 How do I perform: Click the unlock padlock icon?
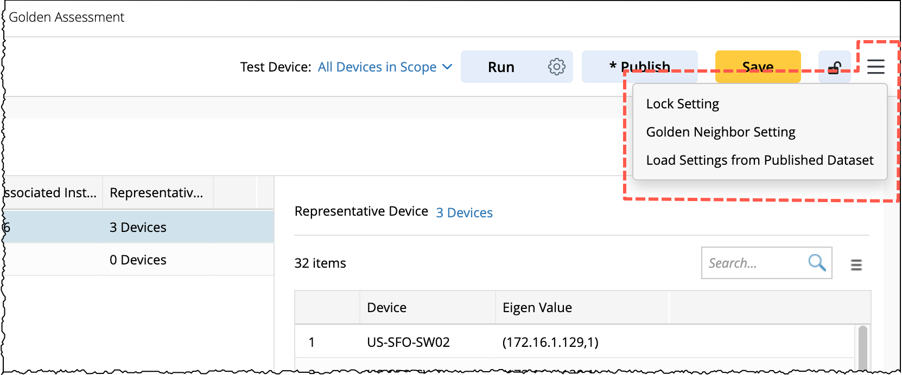click(x=834, y=67)
